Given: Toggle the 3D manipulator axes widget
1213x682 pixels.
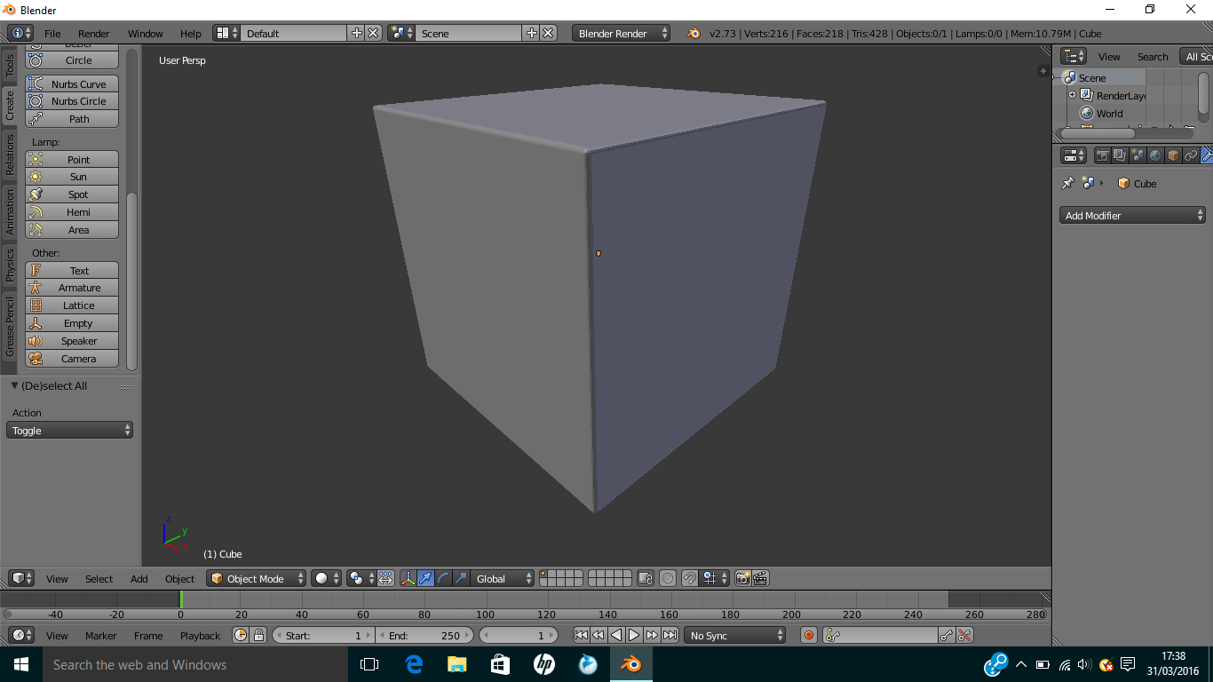Looking at the screenshot, I should (408, 578).
